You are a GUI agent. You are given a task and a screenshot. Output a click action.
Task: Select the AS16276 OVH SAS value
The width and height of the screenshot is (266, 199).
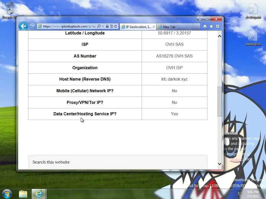point(174,56)
